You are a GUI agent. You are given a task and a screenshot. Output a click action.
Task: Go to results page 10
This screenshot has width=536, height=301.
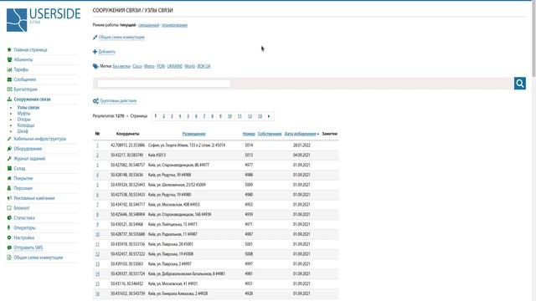tap(229, 116)
